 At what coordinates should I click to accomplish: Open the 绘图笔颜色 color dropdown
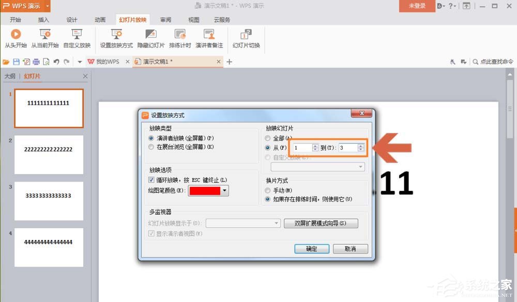(x=224, y=190)
